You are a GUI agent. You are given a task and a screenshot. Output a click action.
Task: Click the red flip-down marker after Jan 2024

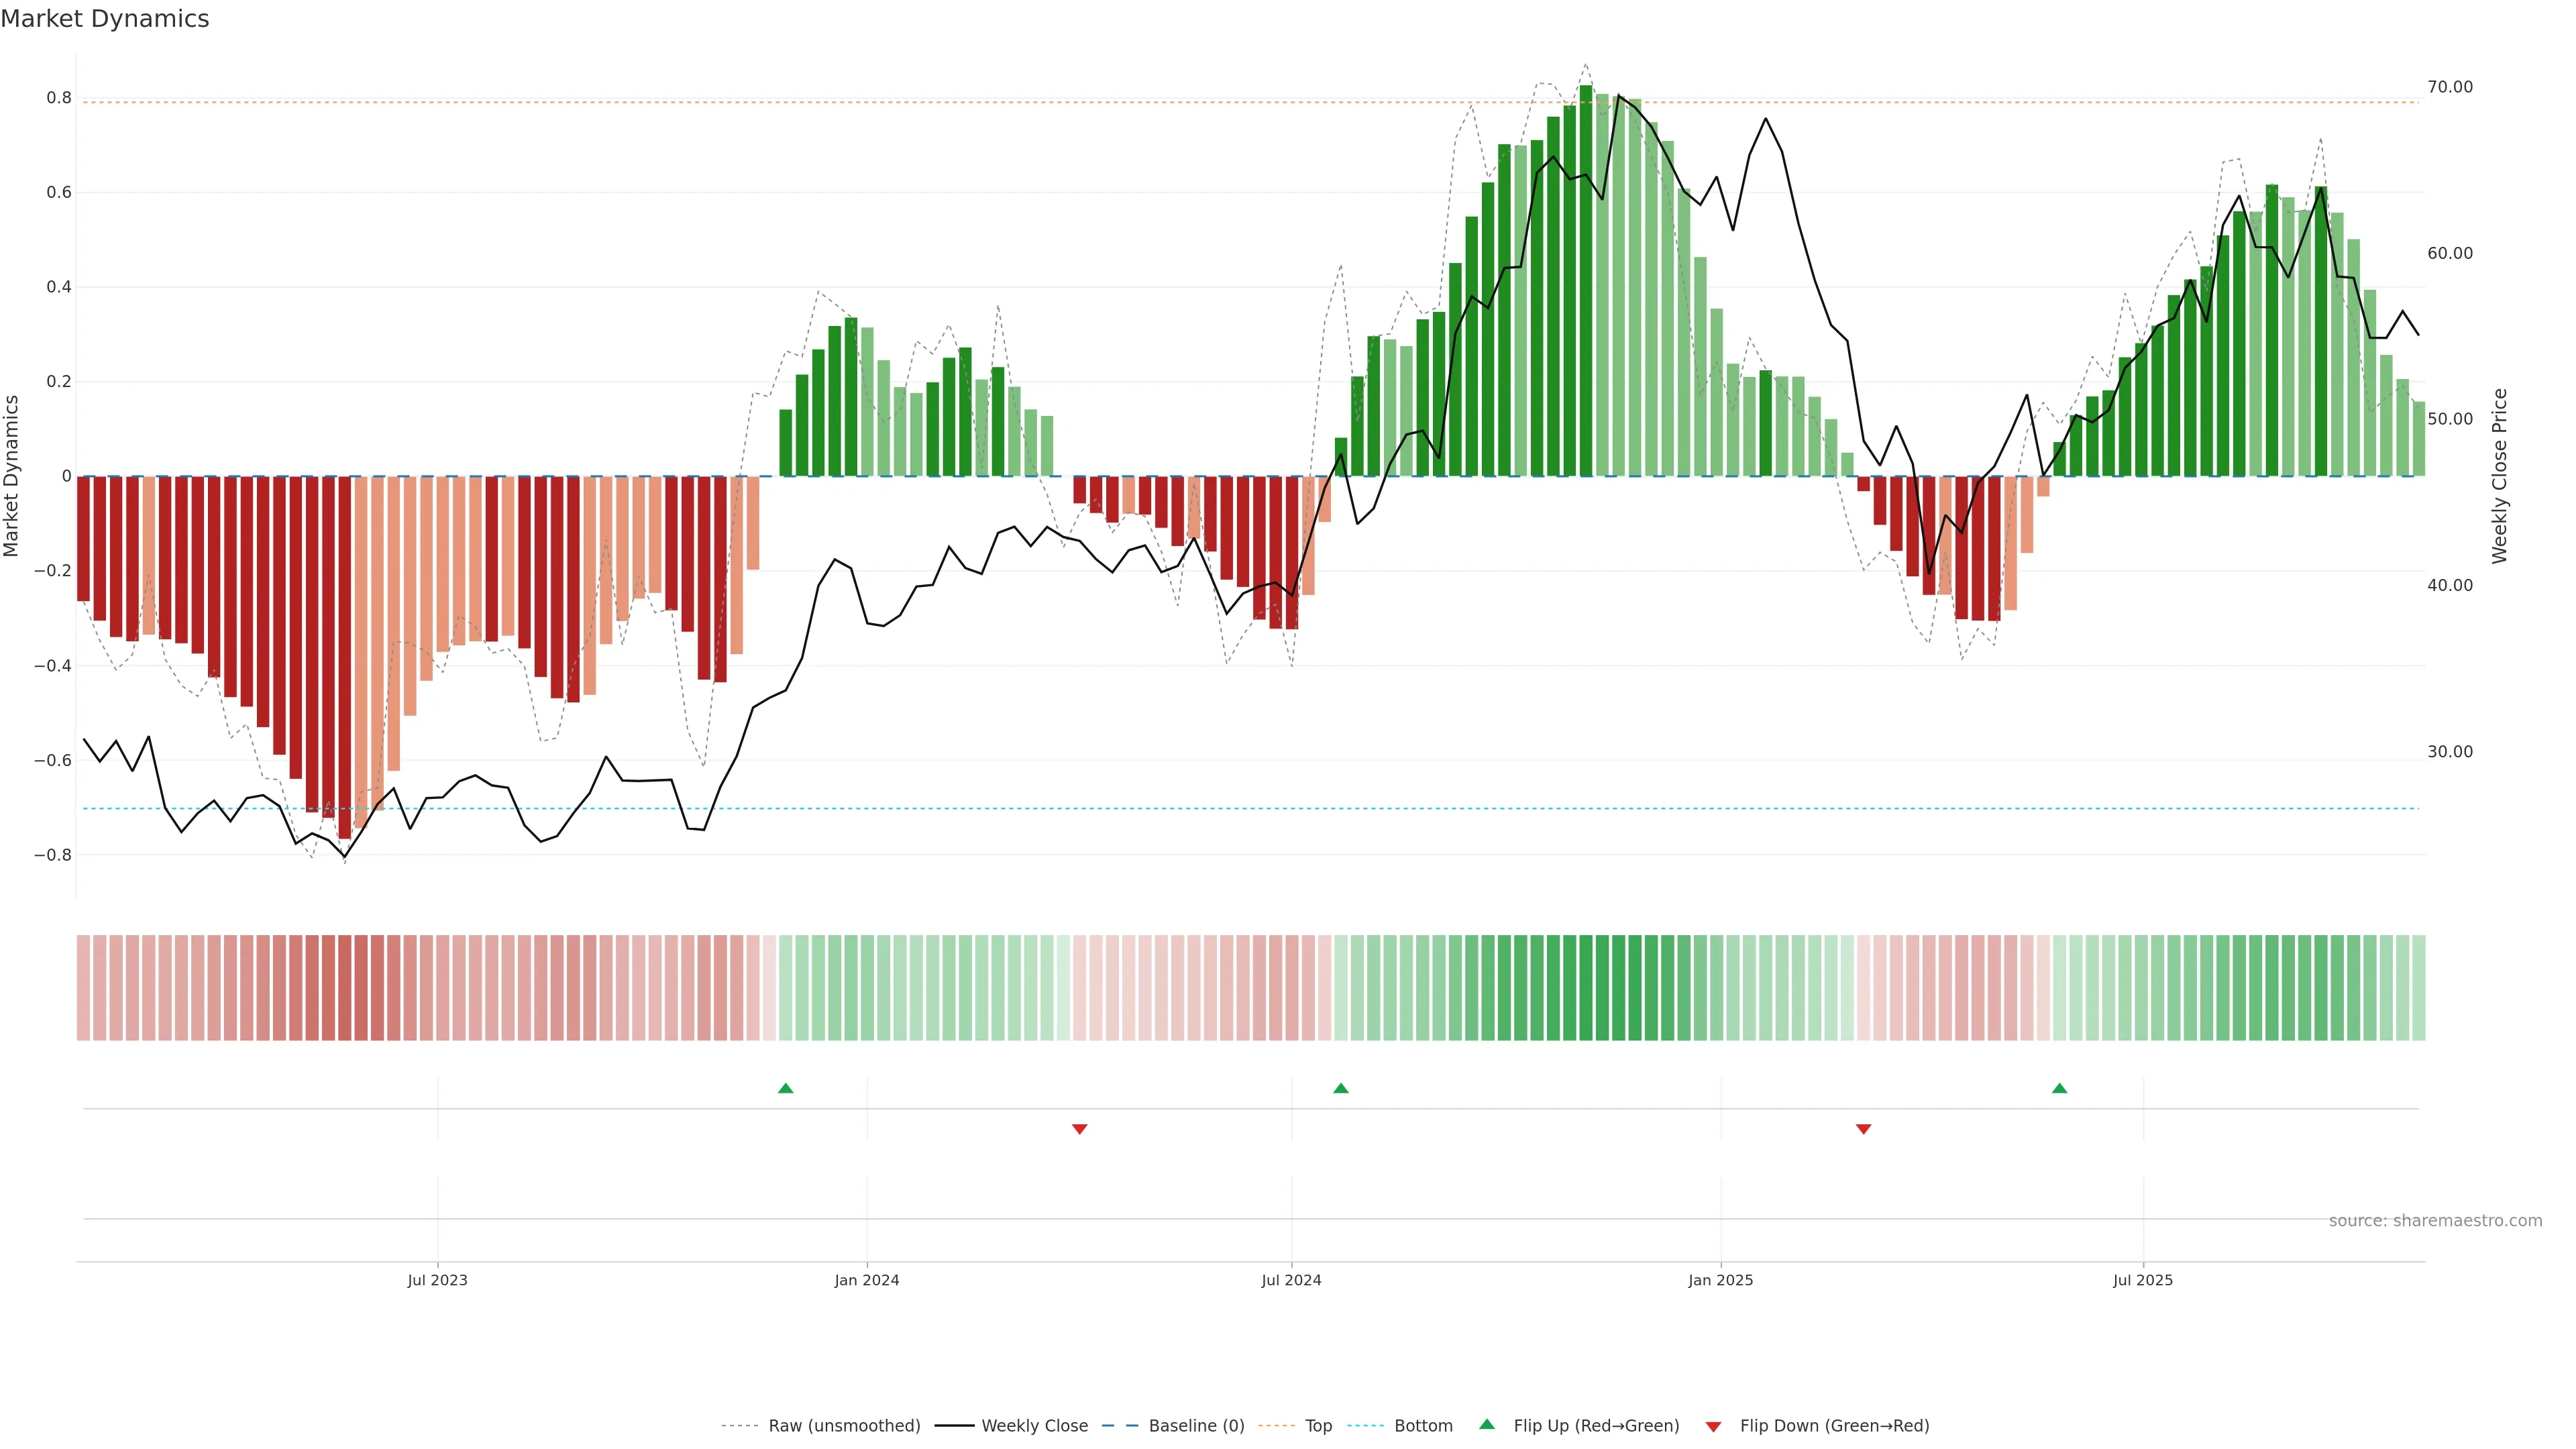tap(1079, 1129)
